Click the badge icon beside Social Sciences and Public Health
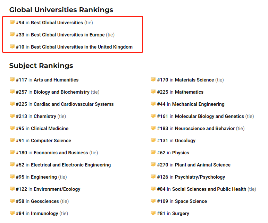This screenshot has width=268, height=223. coord(153,189)
